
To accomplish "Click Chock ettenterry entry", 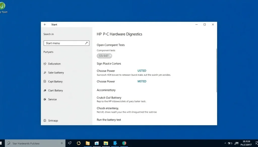I will 108,108.
